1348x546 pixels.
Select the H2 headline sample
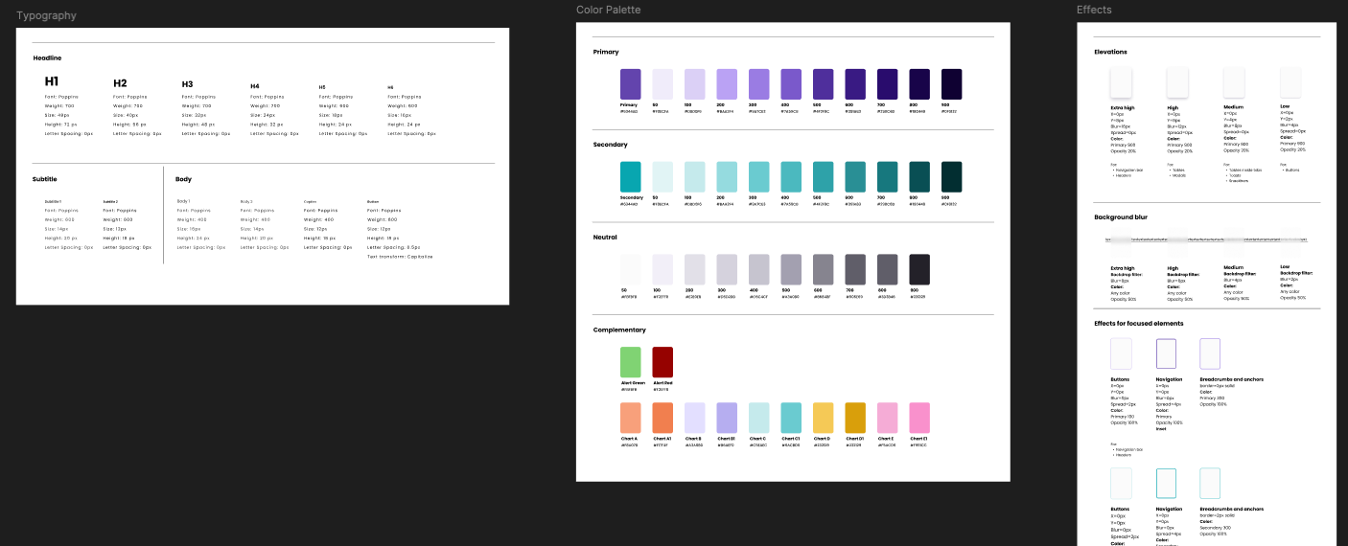[x=120, y=83]
